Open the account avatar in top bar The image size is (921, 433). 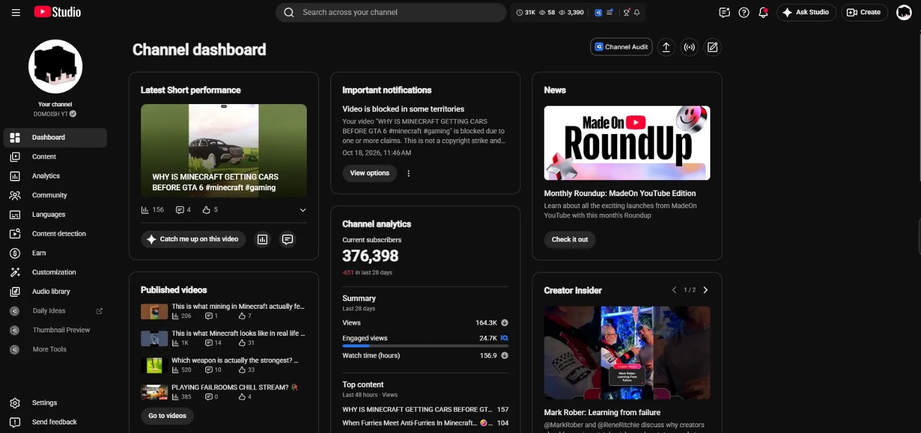pyautogui.click(x=904, y=12)
